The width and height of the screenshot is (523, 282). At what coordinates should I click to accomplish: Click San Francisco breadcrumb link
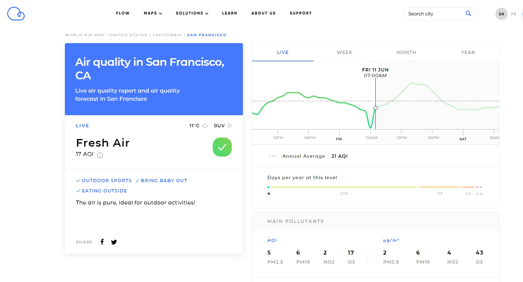tap(207, 35)
